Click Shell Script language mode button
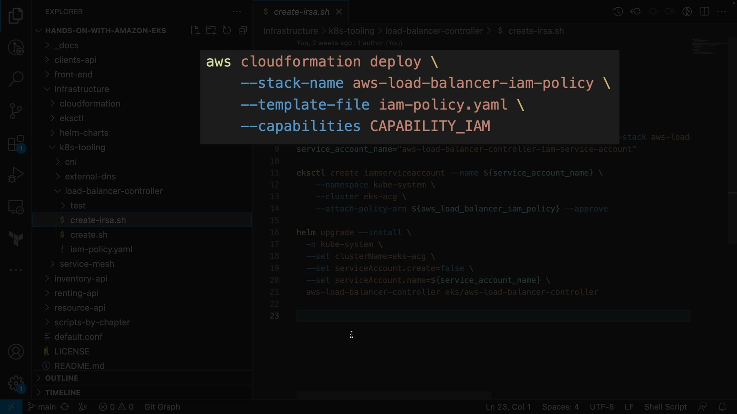The height and width of the screenshot is (414, 737). point(665,407)
